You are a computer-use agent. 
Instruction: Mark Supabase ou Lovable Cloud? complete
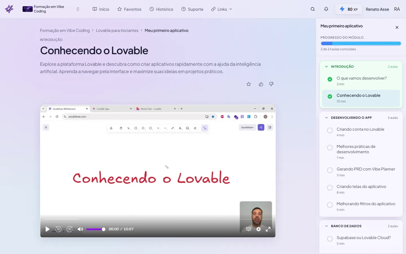pos(330,239)
